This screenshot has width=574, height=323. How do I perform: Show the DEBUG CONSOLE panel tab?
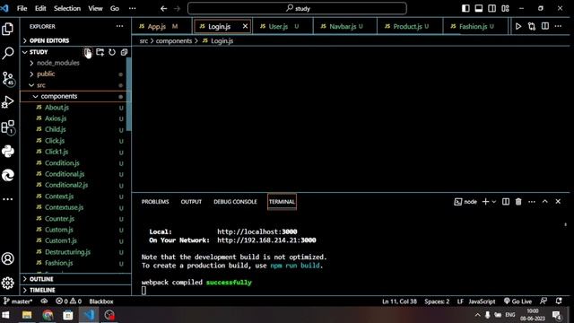tap(235, 202)
